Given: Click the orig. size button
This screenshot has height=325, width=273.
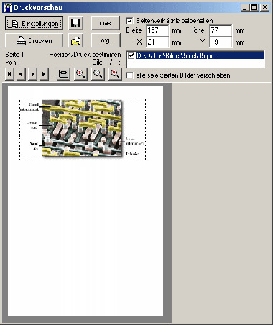Looking at the screenshot, I should (x=106, y=40).
